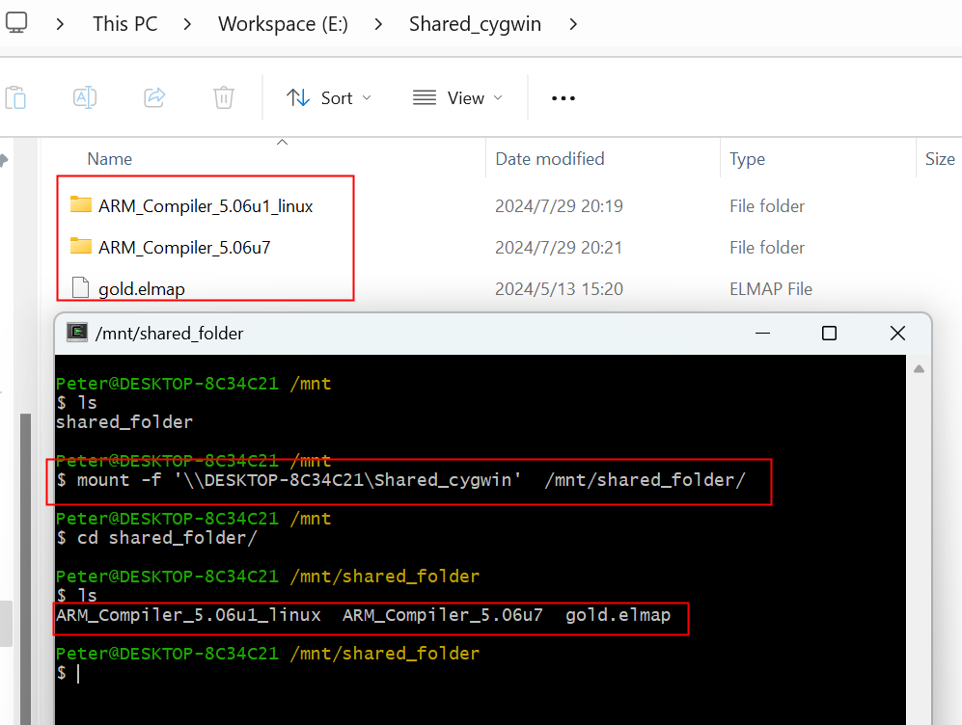Navigate to This PC in breadcrumb
The height and width of the screenshot is (725, 962).
point(124,24)
